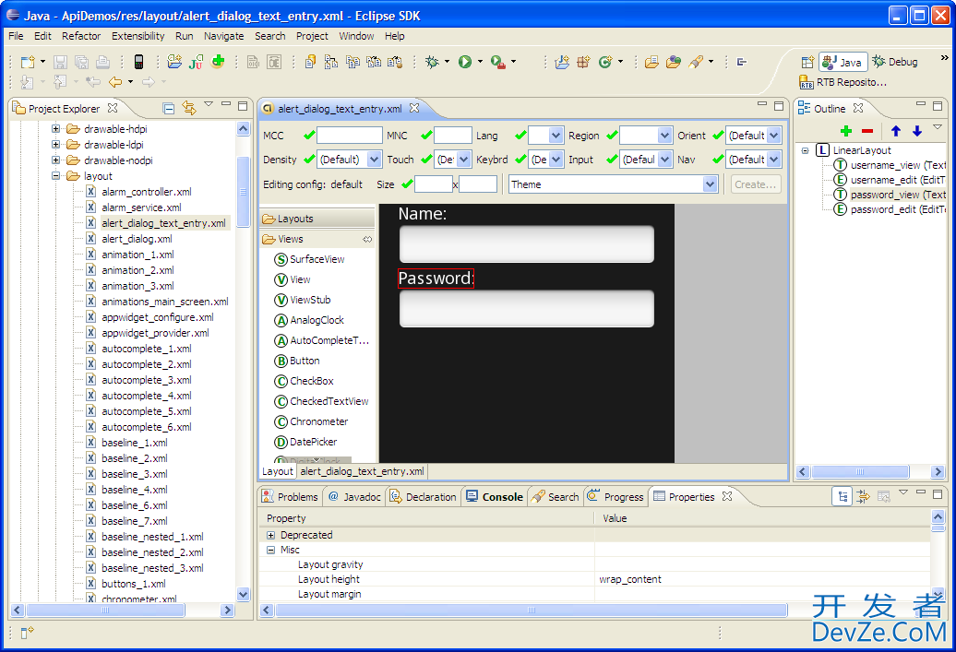
Task: Open the Refactor menu
Action: (x=81, y=36)
